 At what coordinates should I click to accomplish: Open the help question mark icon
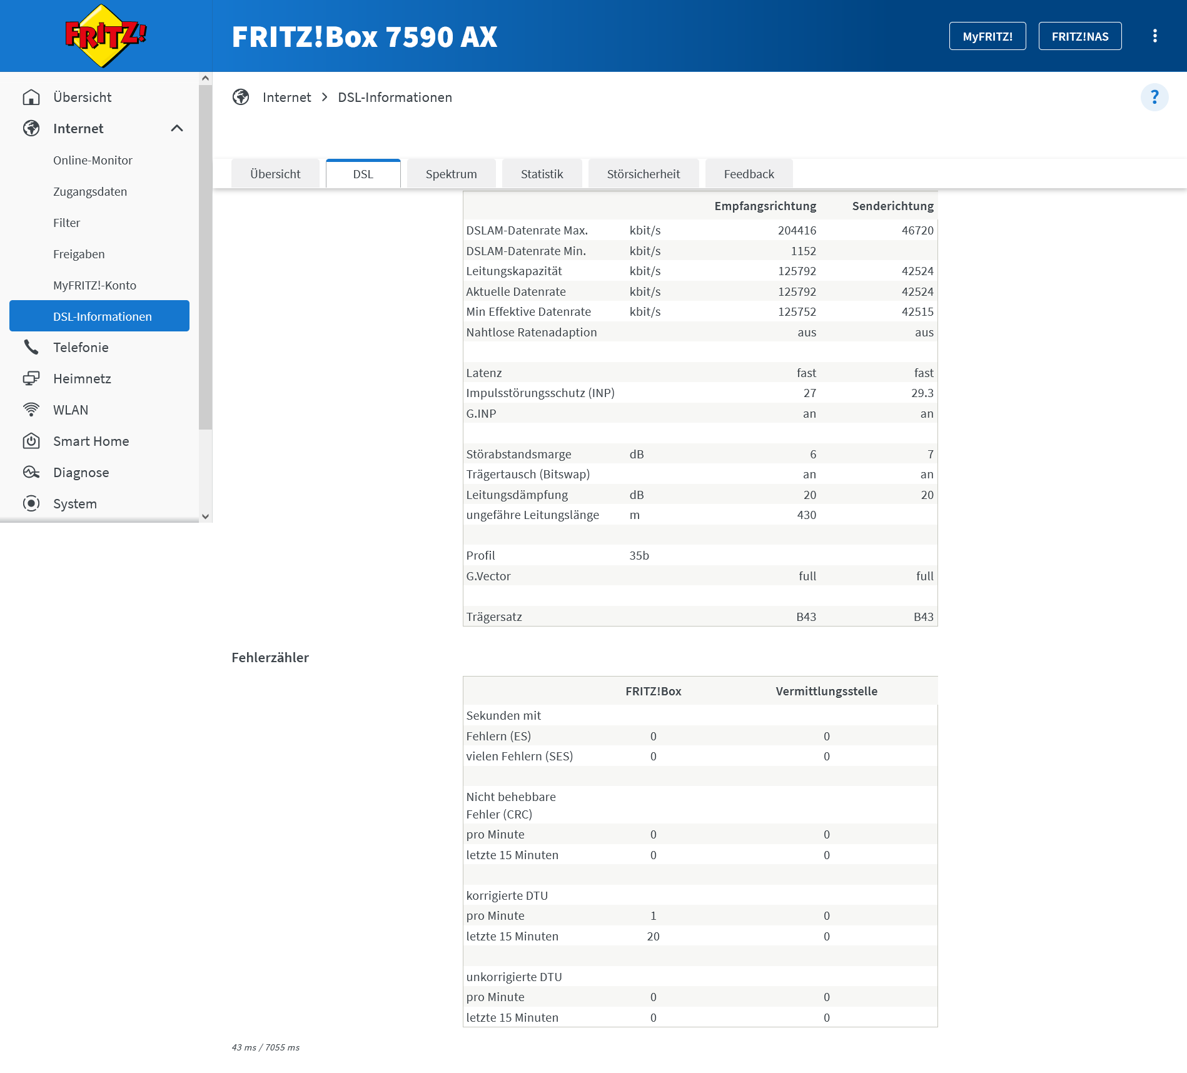click(1154, 98)
